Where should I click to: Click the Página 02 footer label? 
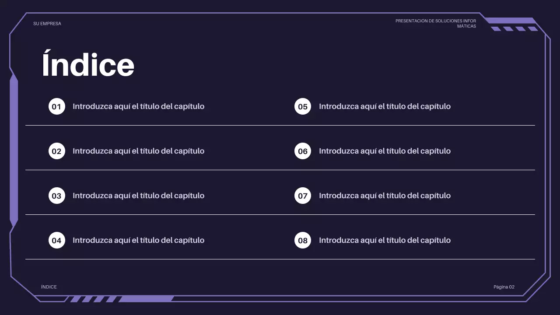point(504,287)
